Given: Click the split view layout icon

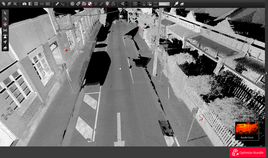Looking at the screenshot, I should pyautogui.click(x=30, y=4).
